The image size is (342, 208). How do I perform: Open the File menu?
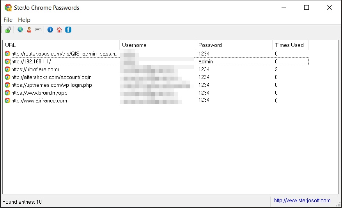point(8,20)
